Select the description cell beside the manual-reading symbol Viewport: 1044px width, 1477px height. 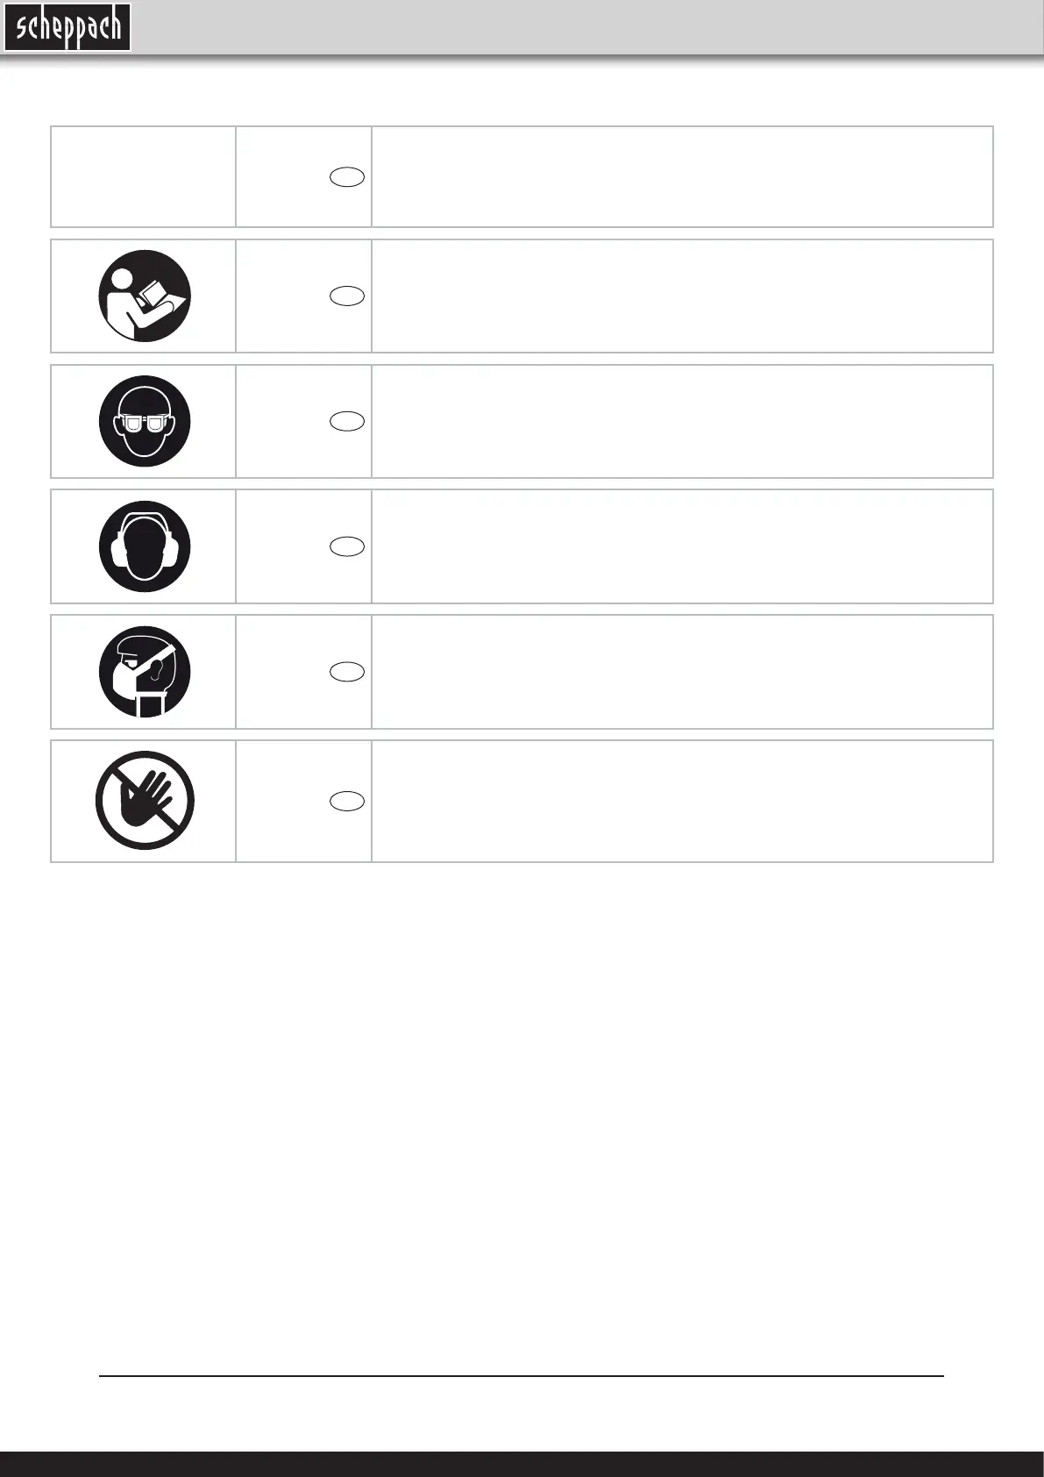pos(682,296)
